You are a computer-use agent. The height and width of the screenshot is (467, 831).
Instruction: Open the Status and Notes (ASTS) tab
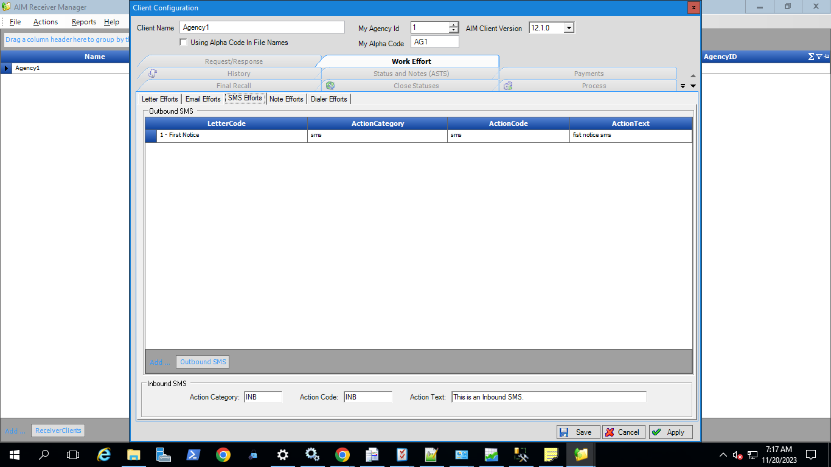point(411,74)
